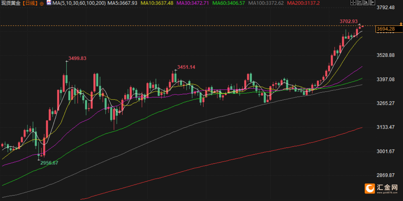
Task: Open the MA indicator chart icon
Action: (49, 3)
